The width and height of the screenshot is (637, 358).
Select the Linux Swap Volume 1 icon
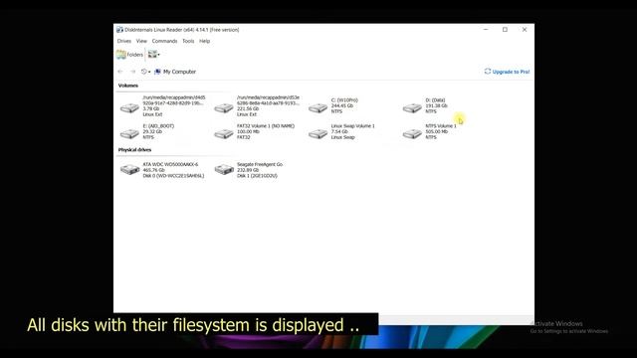tap(318, 133)
